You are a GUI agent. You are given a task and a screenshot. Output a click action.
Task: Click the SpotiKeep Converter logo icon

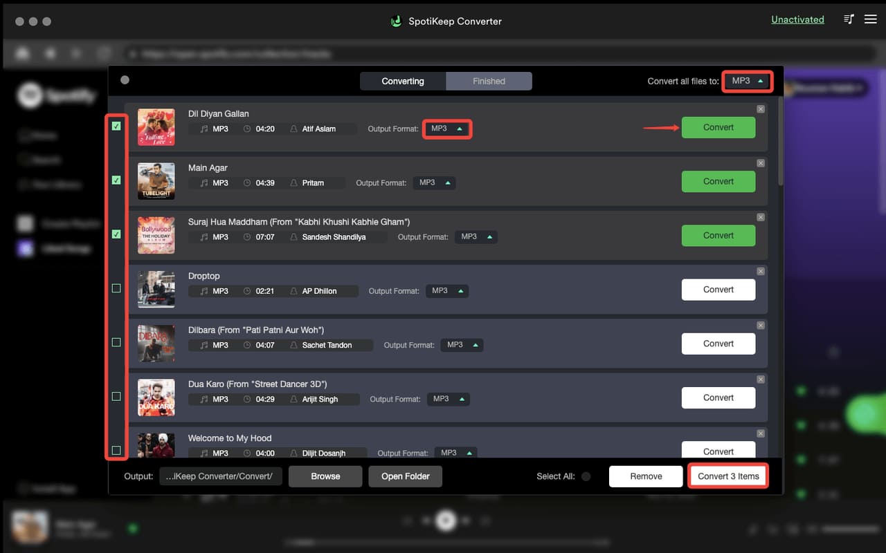tap(396, 21)
